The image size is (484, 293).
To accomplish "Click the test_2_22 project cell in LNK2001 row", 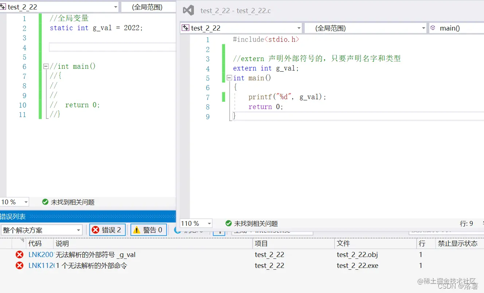I will pos(269,254).
